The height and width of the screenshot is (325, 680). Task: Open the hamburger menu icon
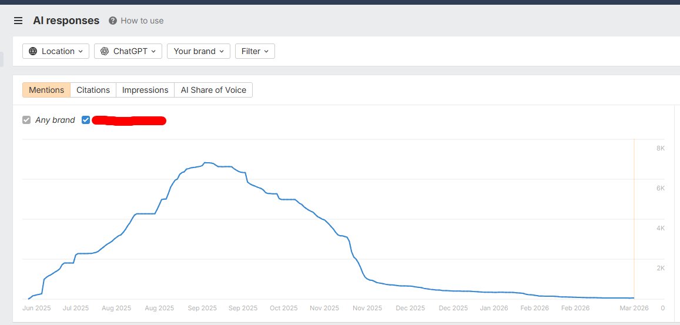[x=18, y=21]
